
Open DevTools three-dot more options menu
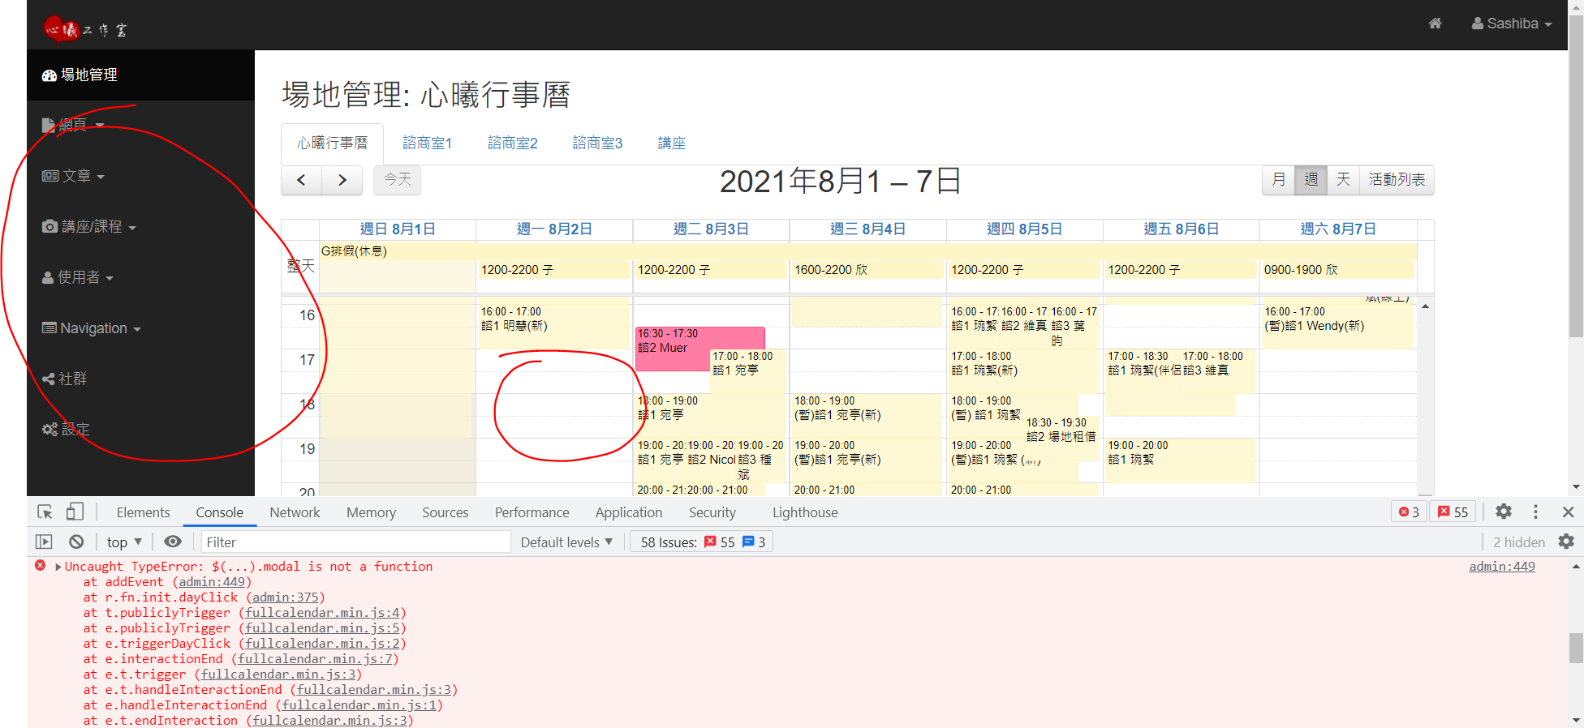point(1534,512)
